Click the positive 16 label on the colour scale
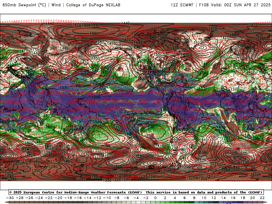The height and width of the screenshot is (204, 272). [233, 198]
